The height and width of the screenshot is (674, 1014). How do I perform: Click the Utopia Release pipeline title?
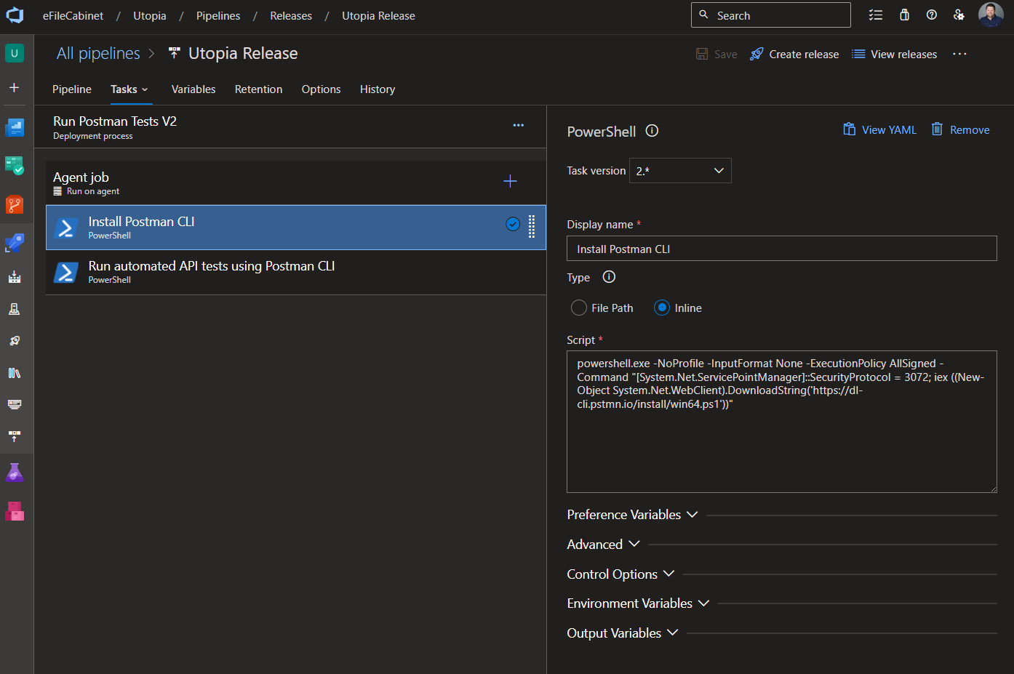[x=243, y=53]
